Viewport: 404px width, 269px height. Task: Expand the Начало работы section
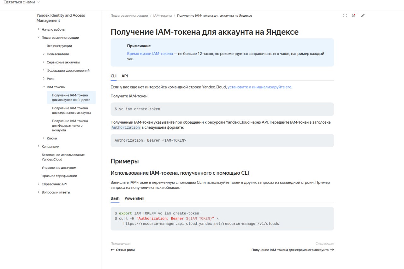(x=39, y=29)
